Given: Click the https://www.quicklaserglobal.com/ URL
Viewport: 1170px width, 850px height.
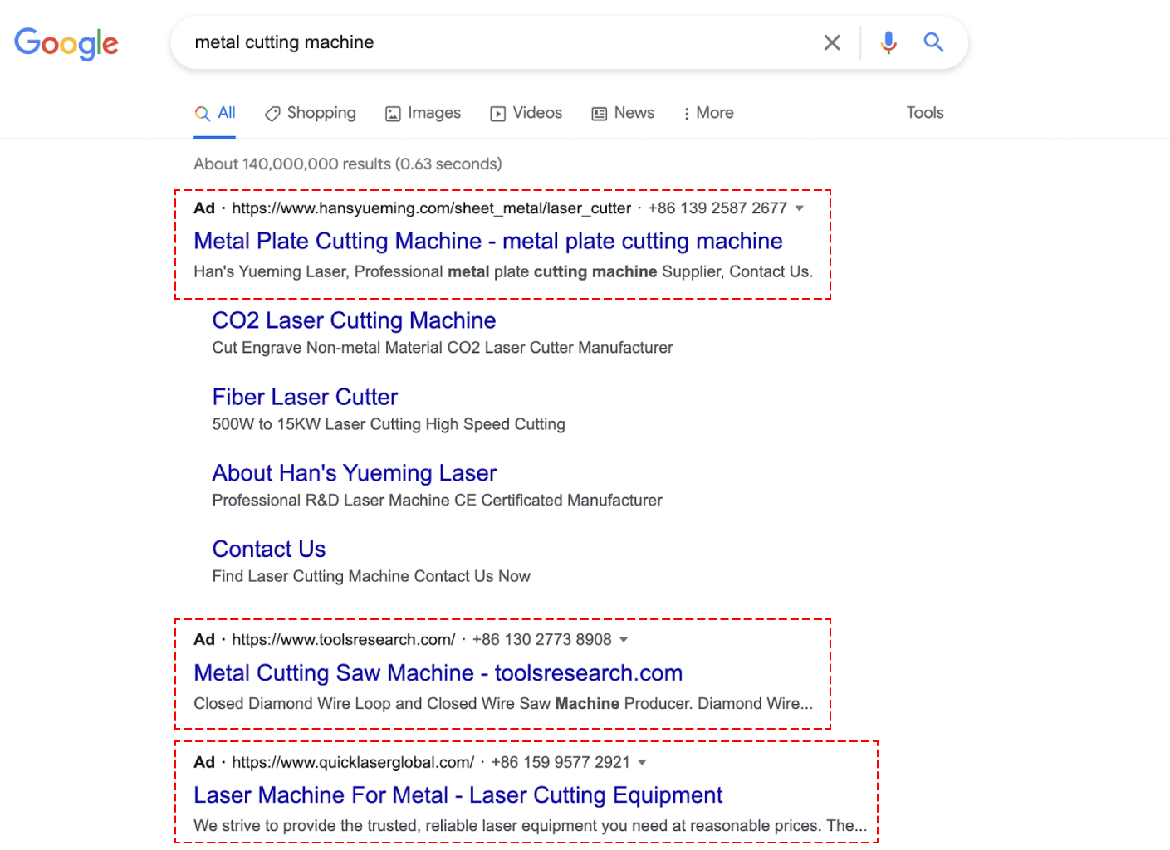Looking at the screenshot, I should [x=353, y=763].
